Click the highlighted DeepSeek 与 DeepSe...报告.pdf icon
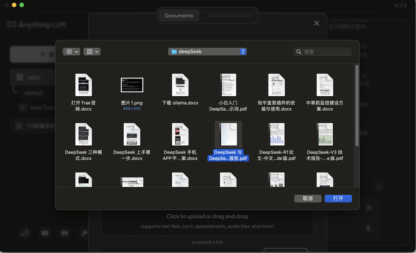The width and height of the screenshot is (416, 253). [228, 134]
